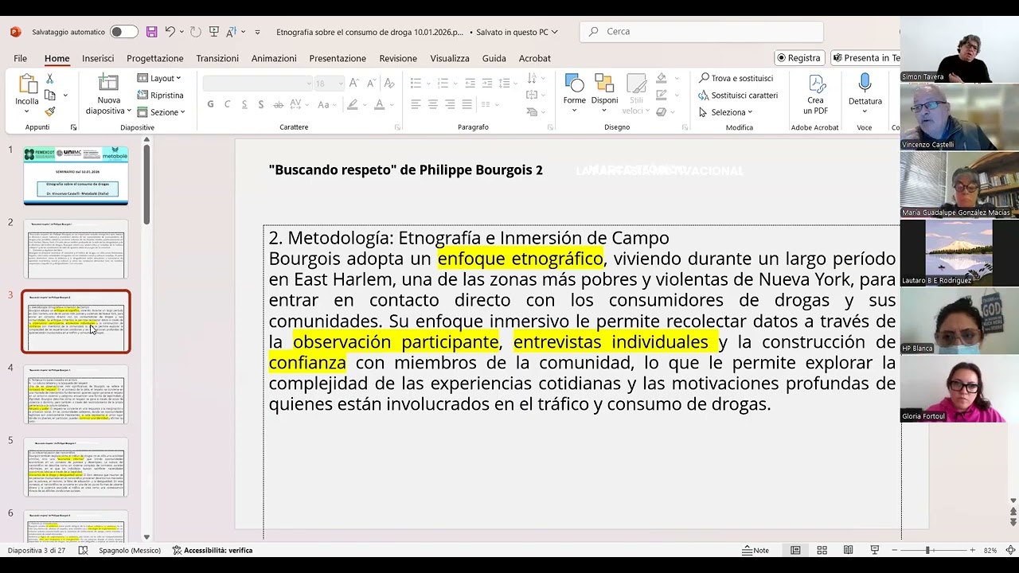The width and height of the screenshot is (1019, 573).
Task: Align text left in Paragrafo group
Action: (416, 104)
